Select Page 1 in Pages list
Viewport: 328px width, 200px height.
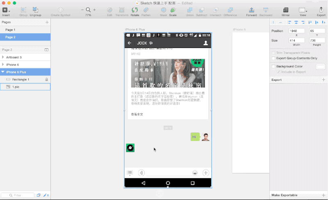(25, 30)
